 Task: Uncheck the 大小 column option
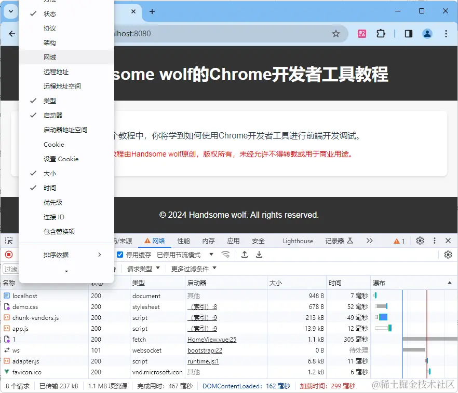pyautogui.click(x=66, y=174)
